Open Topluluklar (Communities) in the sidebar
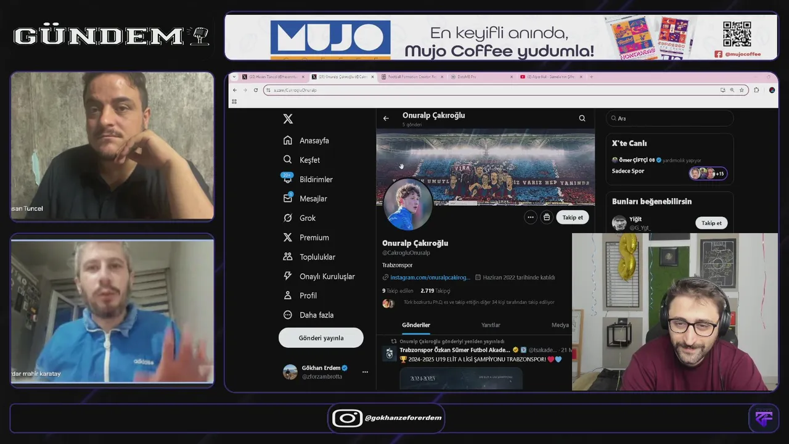The image size is (789, 444). pyautogui.click(x=309, y=257)
